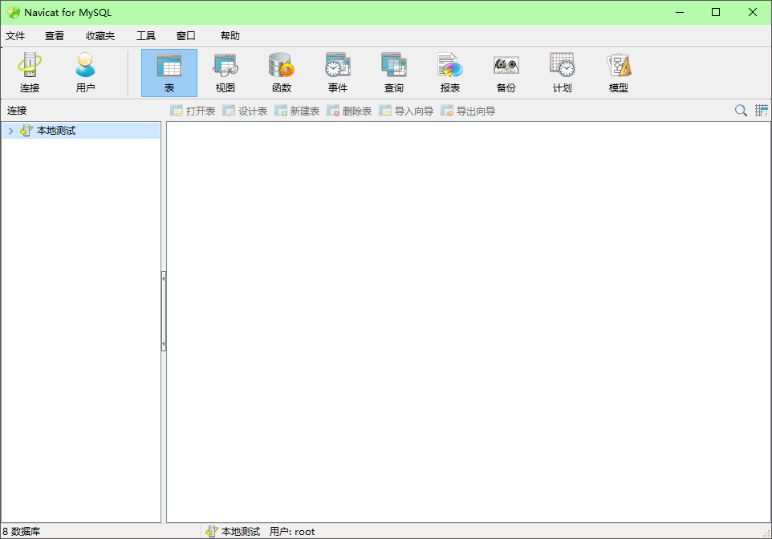The image size is (772, 539).
Task: Click 打开表 (Open Table) button
Action: pos(193,111)
